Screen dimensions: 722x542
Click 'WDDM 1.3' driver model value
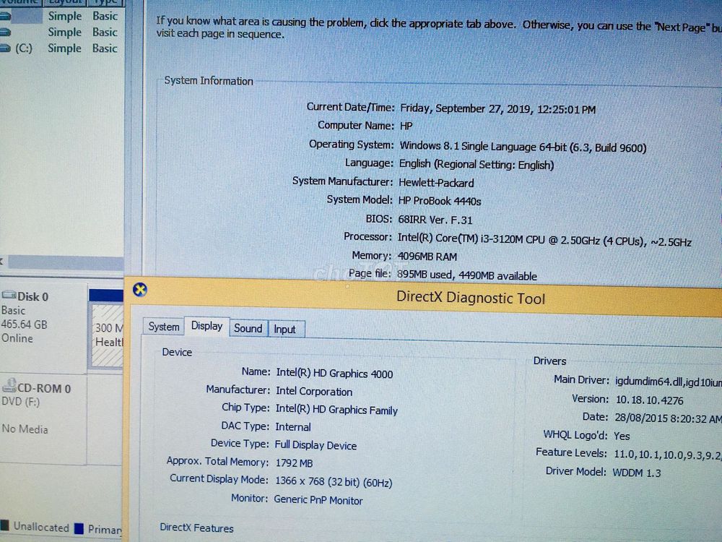[x=636, y=473]
